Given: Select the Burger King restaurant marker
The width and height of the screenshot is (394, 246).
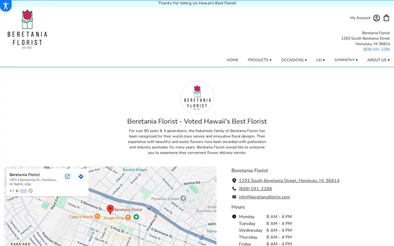Looking at the screenshot, I should (x=128, y=218).
